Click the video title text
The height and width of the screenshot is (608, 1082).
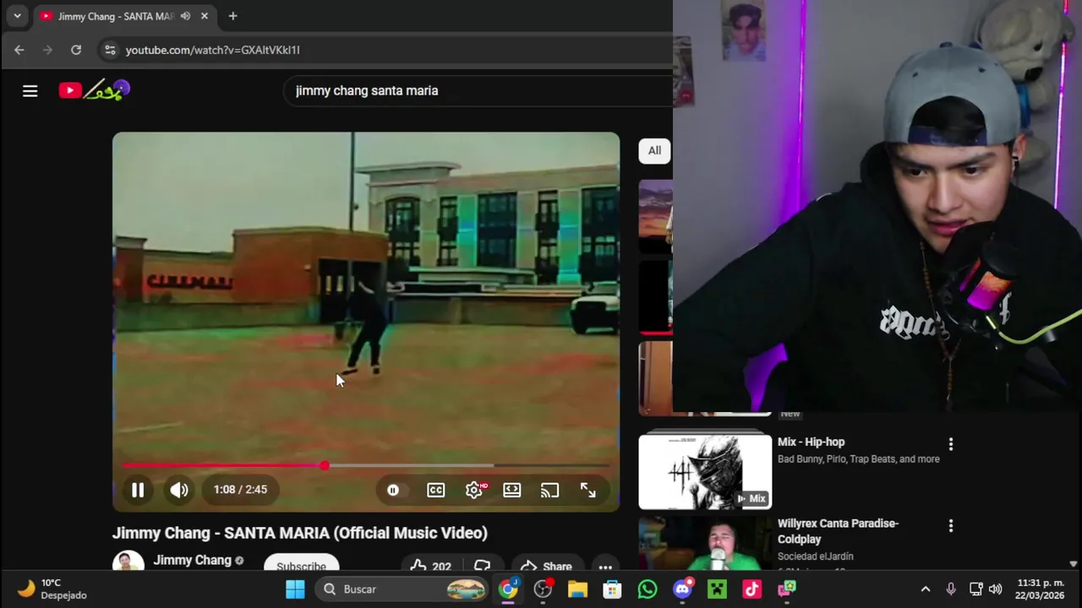pos(300,533)
